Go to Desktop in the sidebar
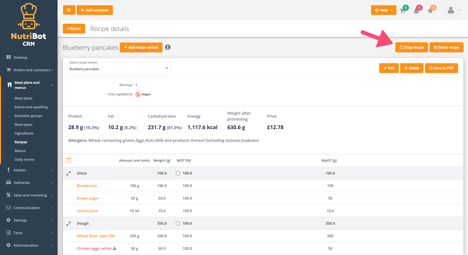The height and width of the screenshot is (255, 468). (20, 57)
